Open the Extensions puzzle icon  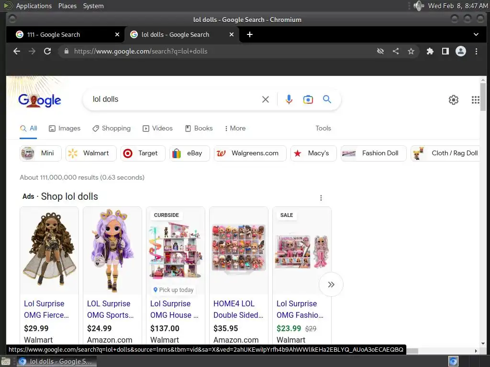pyautogui.click(x=430, y=51)
